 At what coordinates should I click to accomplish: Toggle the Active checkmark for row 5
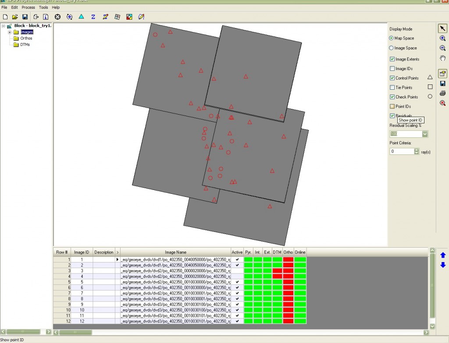(x=237, y=282)
